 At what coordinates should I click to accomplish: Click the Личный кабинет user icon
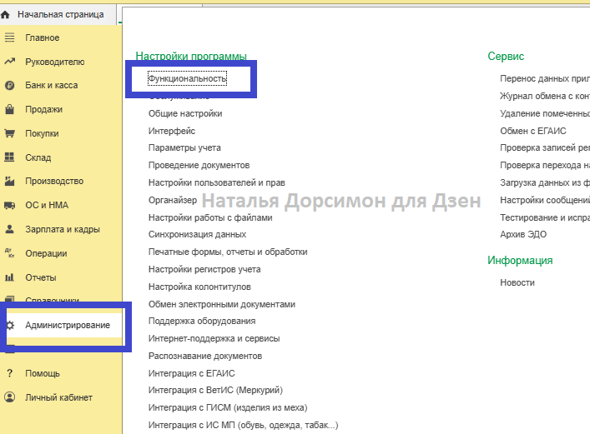(9, 397)
